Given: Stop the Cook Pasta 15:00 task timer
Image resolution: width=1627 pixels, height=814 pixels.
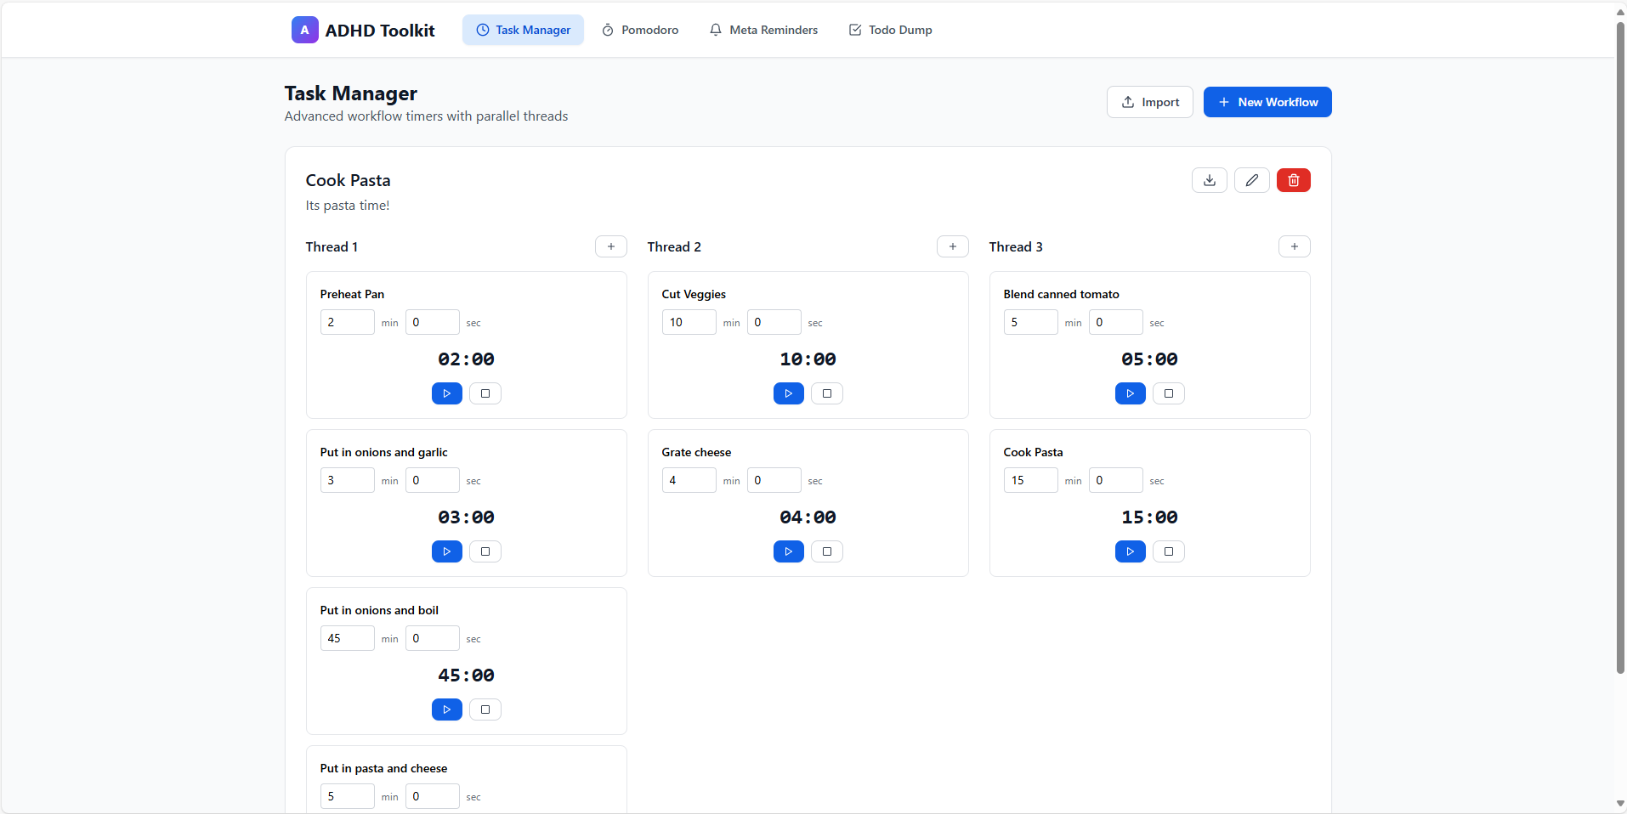Looking at the screenshot, I should (x=1169, y=551).
